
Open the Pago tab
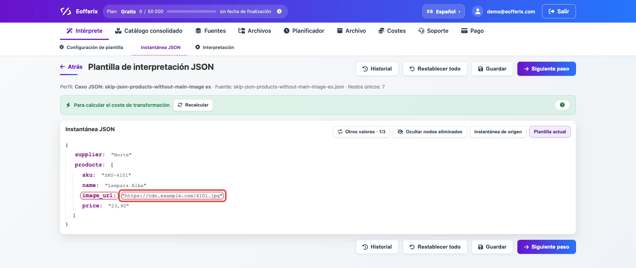tap(472, 31)
